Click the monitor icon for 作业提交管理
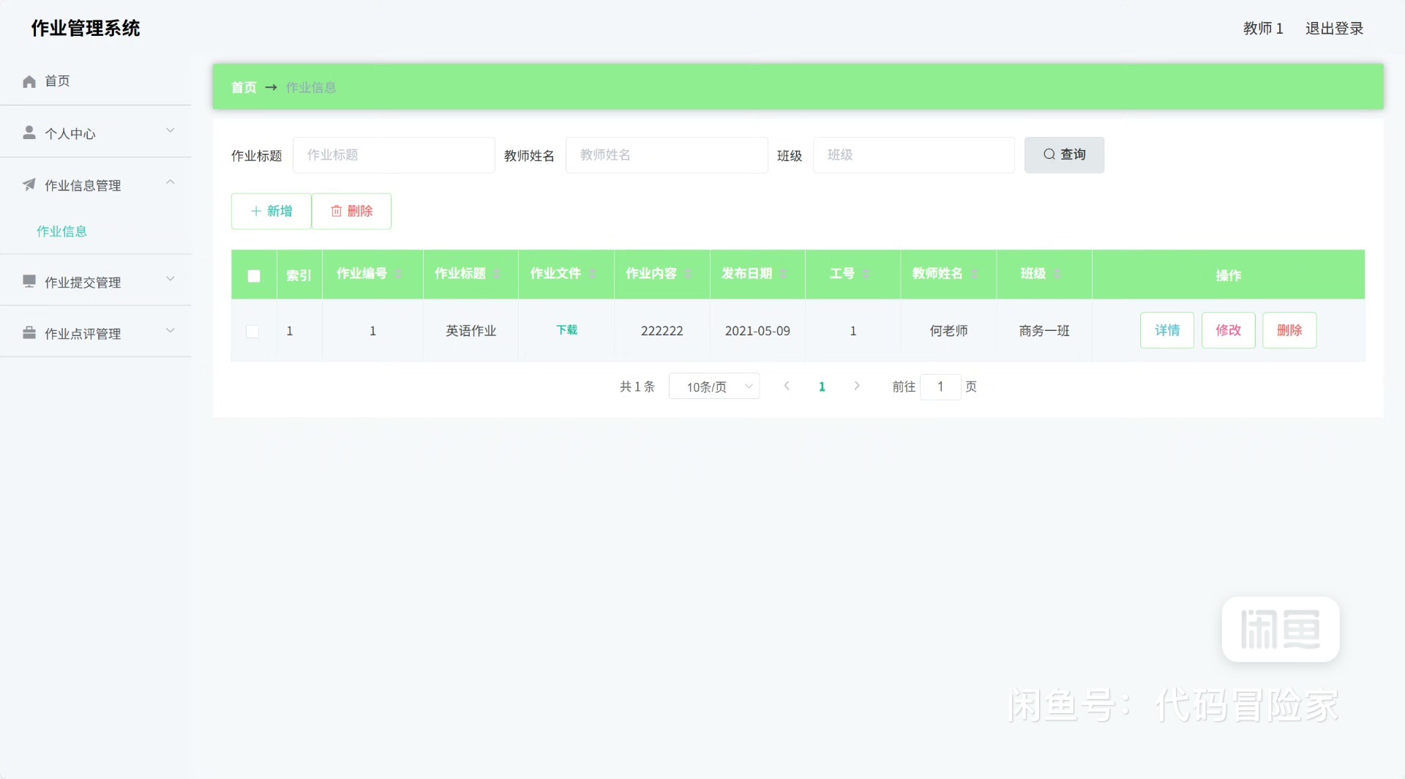 point(29,281)
